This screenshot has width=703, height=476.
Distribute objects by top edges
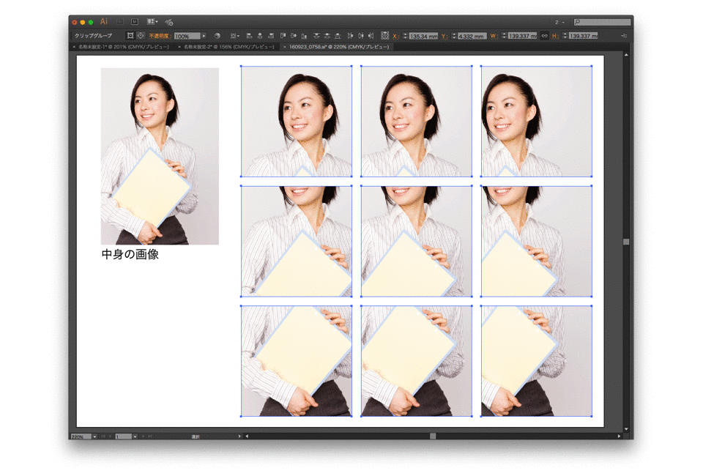click(x=316, y=36)
